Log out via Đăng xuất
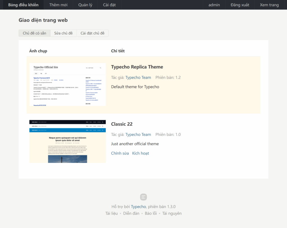The width and height of the screenshot is (287, 228). [x=240, y=5]
